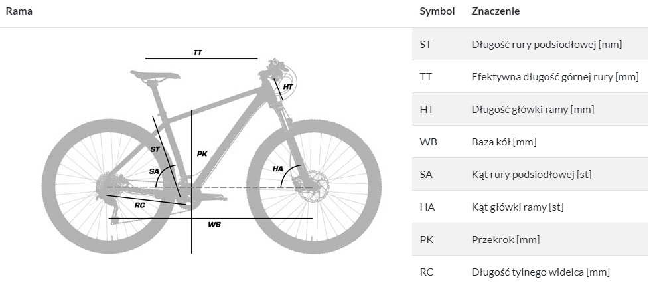
Task: Click the TT label above the bike diagram
Action: 198,52
